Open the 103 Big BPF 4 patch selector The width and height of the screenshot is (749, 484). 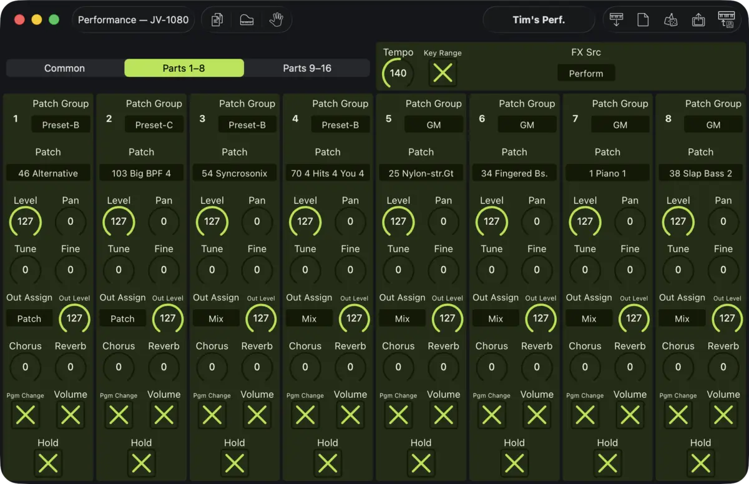(141, 173)
